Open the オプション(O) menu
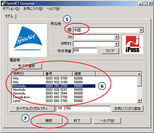 click(x=11, y=8)
